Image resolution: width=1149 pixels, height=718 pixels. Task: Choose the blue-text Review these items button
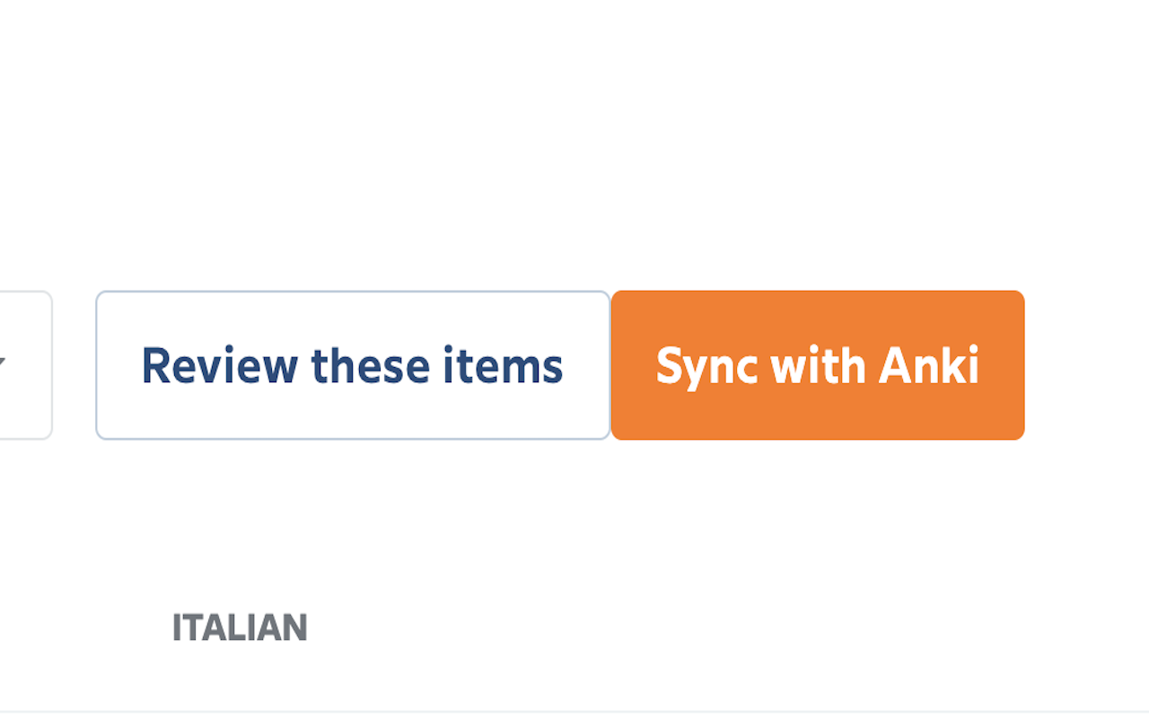coord(353,365)
